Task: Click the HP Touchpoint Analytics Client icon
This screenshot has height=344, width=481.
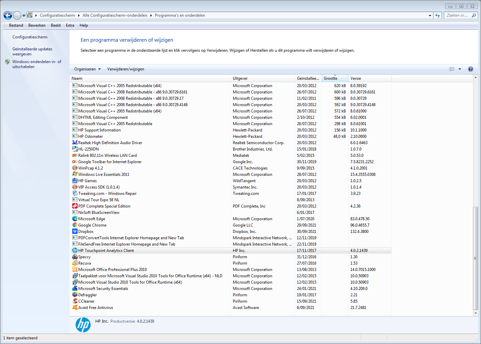Action: pyautogui.click(x=75, y=251)
